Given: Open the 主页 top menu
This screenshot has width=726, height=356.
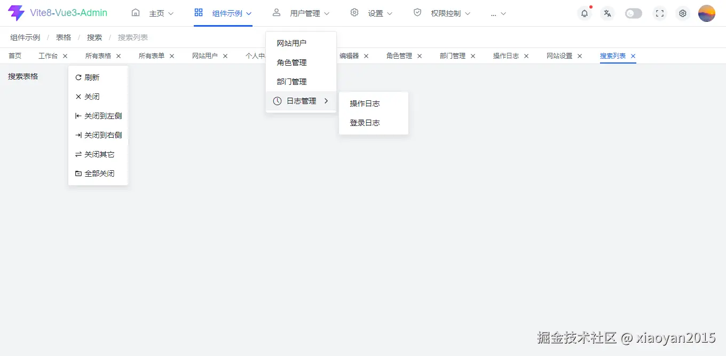Looking at the screenshot, I should click(153, 13).
